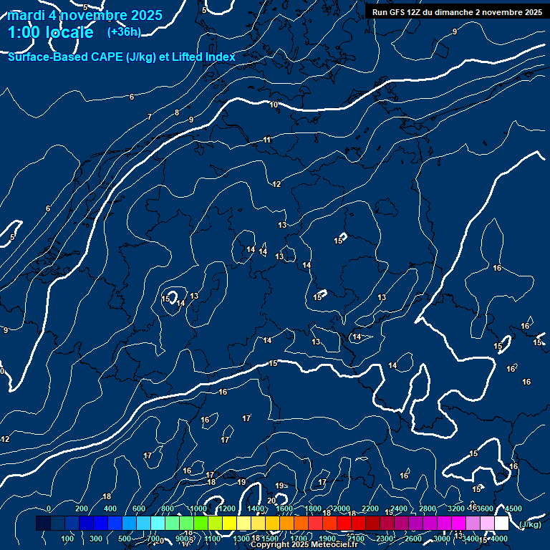Click the legend value label '500'

click(124, 539)
